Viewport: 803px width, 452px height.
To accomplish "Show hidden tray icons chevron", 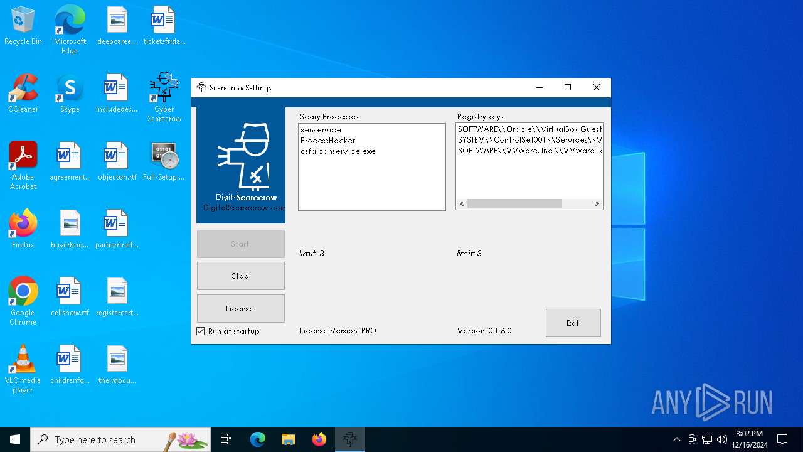I will point(676,439).
